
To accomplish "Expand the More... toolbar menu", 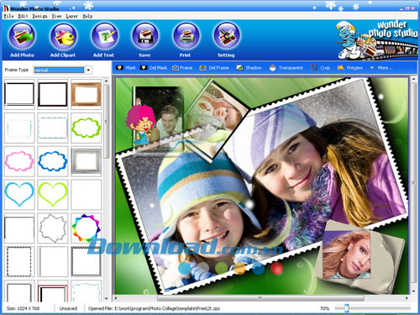I will [381, 68].
